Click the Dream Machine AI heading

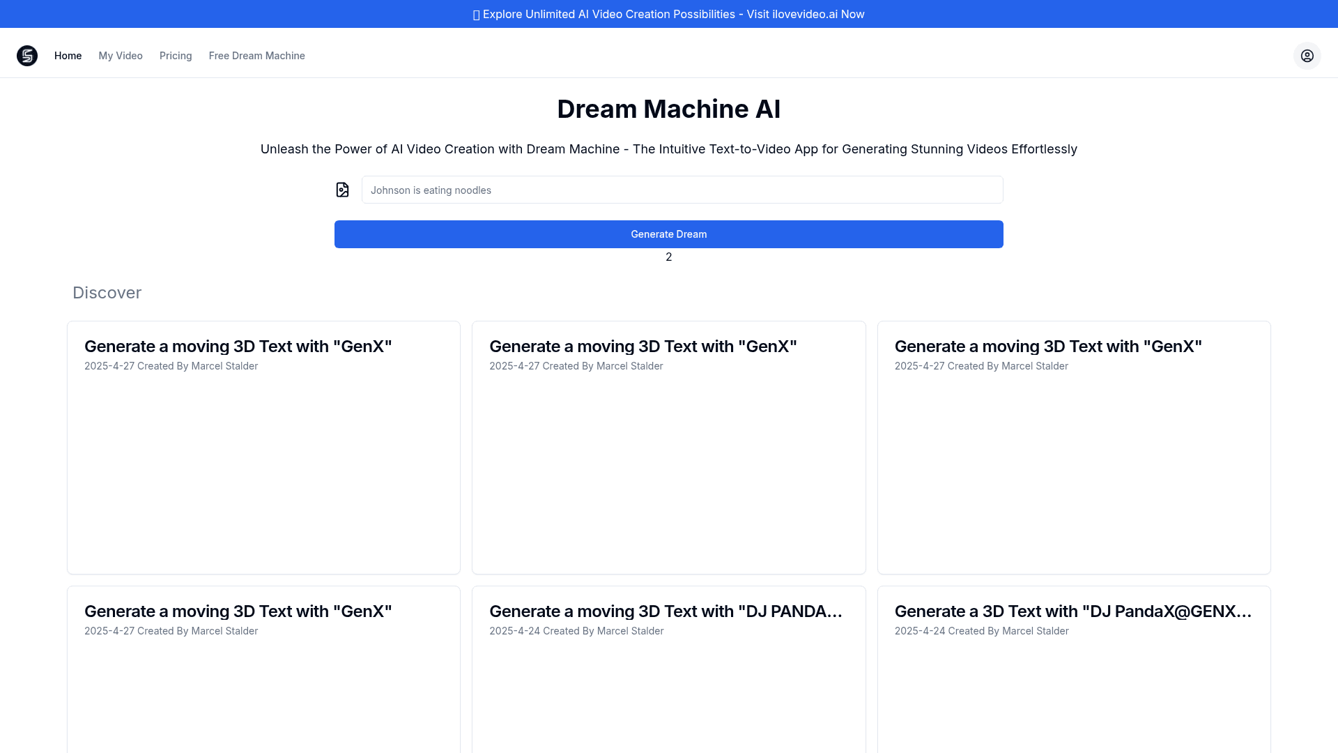coord(669,109)
